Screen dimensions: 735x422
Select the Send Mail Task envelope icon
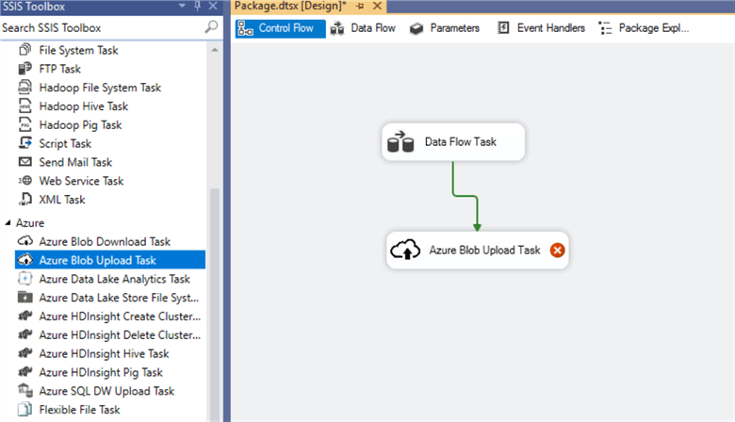[x=24, y=162]
